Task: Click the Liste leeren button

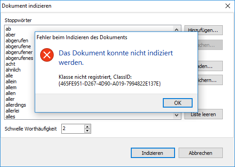Action: click(x=203, y=114)
